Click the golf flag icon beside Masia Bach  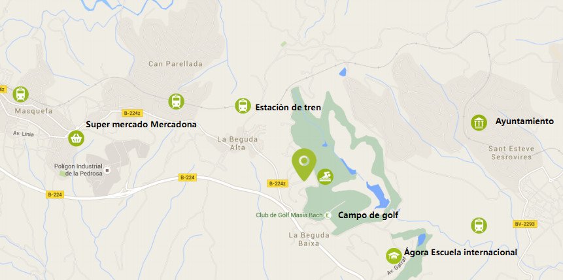click(x=328, y=215)
